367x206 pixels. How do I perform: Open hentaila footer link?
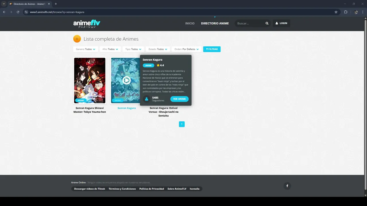(195, 189)
